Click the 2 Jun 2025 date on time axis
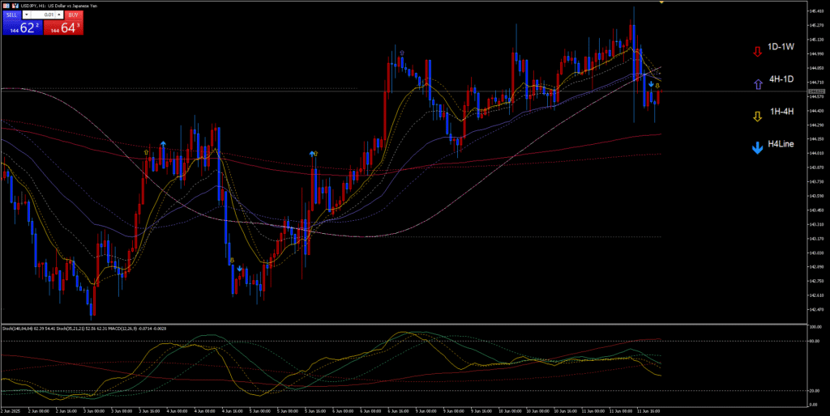This screenshot has height=416, width=830. [10, 411]
